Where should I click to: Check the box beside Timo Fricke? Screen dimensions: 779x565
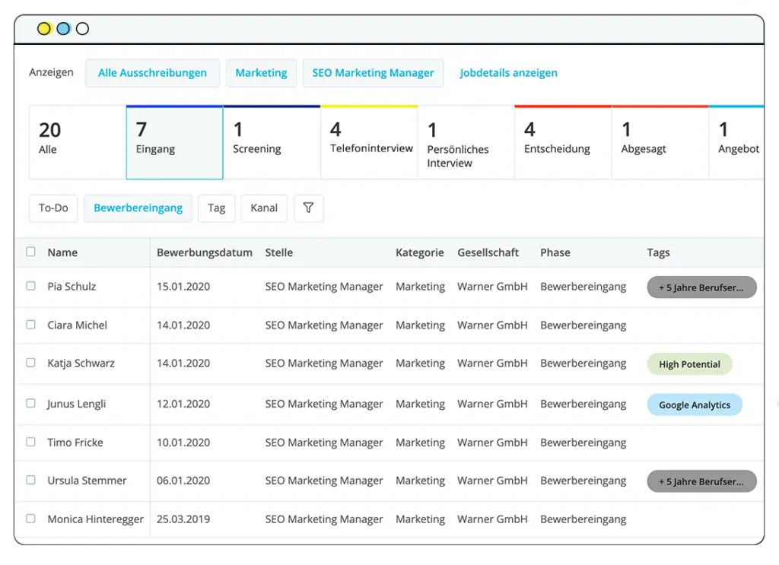point(31,442)
